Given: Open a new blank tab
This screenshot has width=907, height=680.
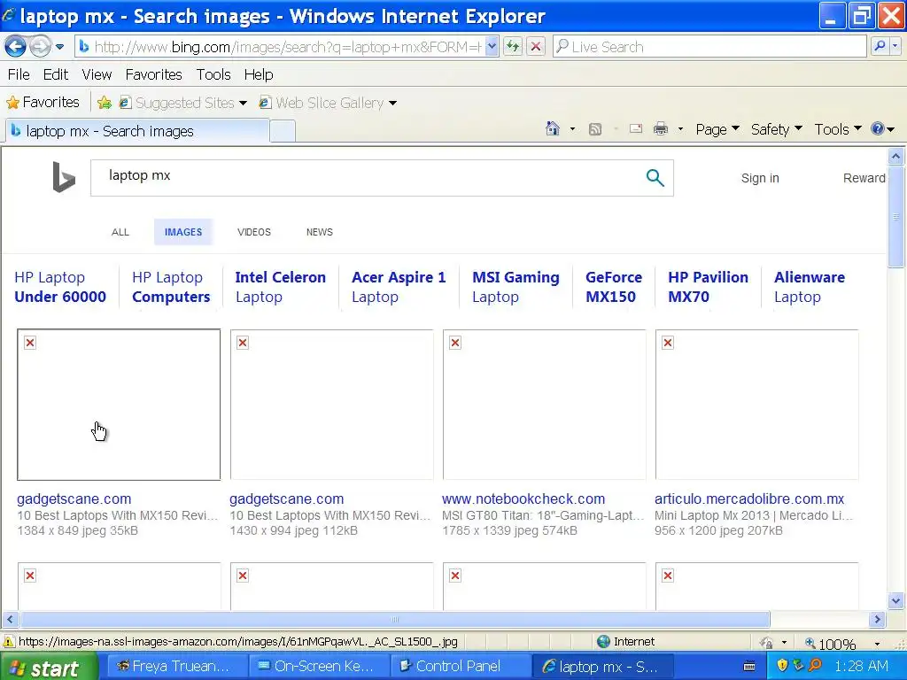Looking at the screenshot, I should click(x=283, y=131).
